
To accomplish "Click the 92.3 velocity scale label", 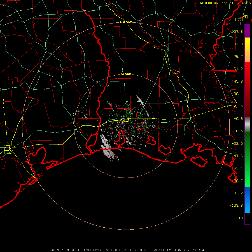I will [x=238, y=44].
